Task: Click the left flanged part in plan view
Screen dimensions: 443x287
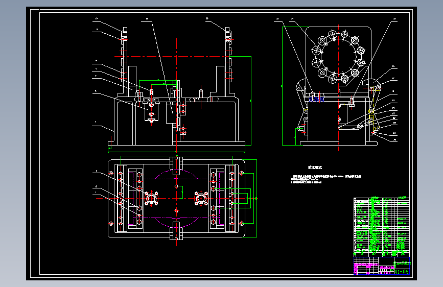Action: point(151,199)
